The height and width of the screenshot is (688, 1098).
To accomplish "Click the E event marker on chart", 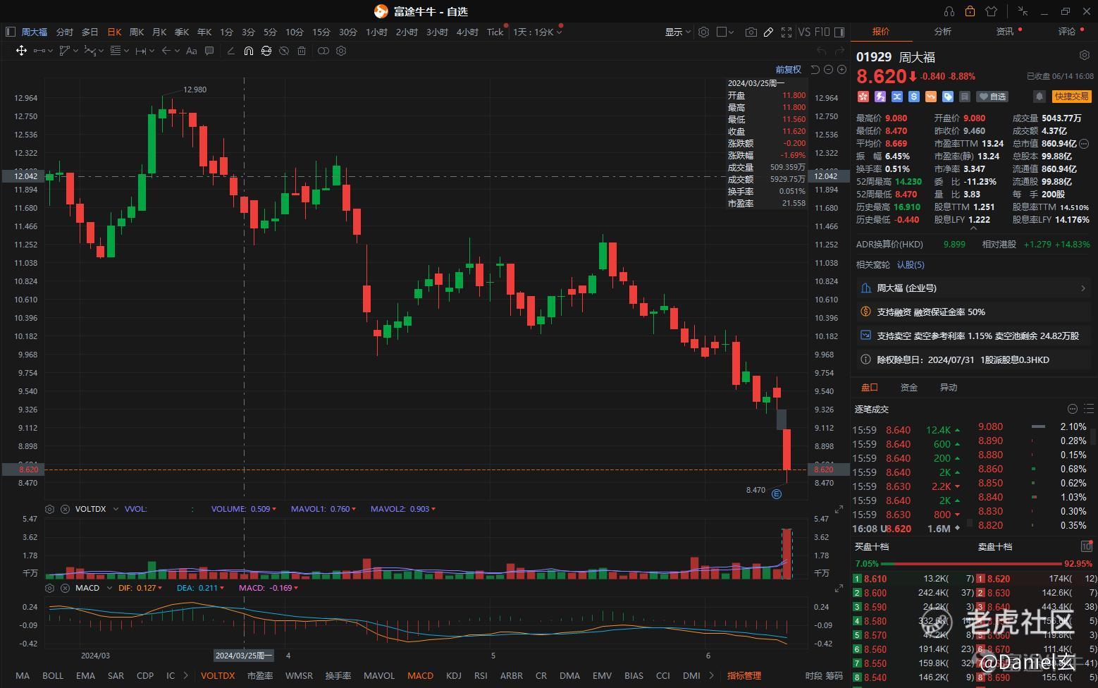I will [777, 494].
